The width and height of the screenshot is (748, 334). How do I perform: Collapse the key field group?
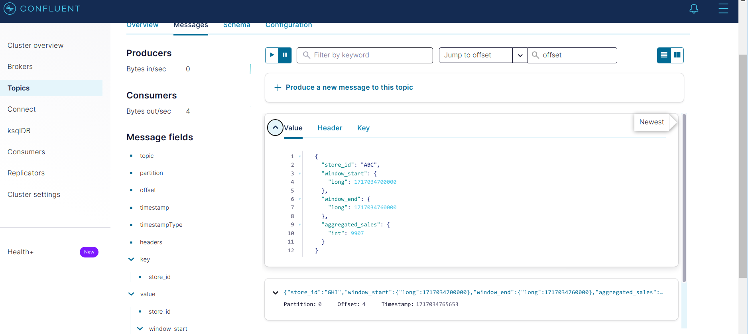pos(131,259)
